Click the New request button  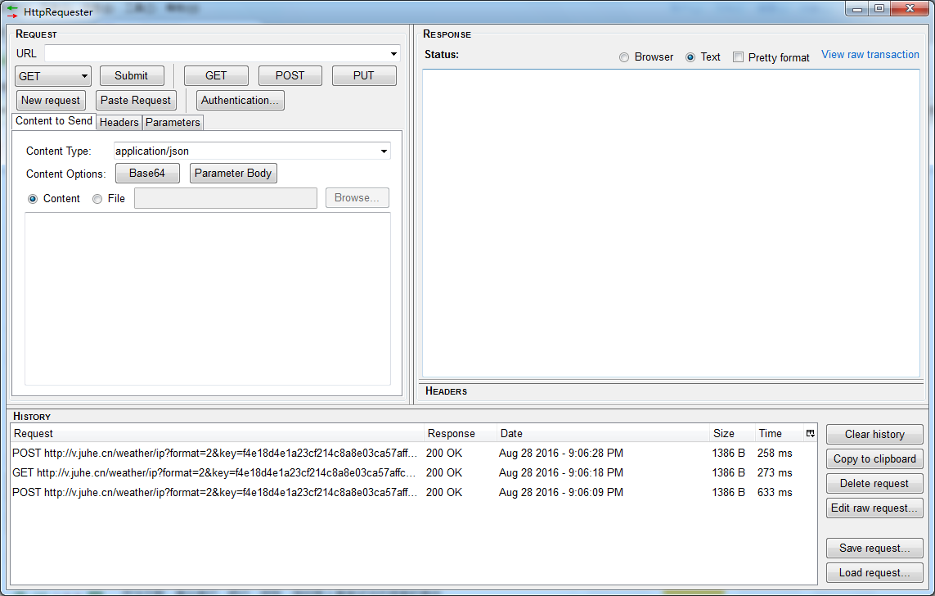(51, 100)
